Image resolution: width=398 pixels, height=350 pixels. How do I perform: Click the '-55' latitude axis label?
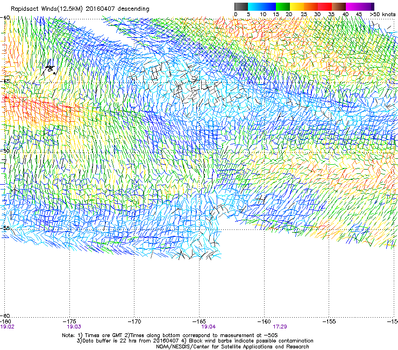[x=5, y=228]
